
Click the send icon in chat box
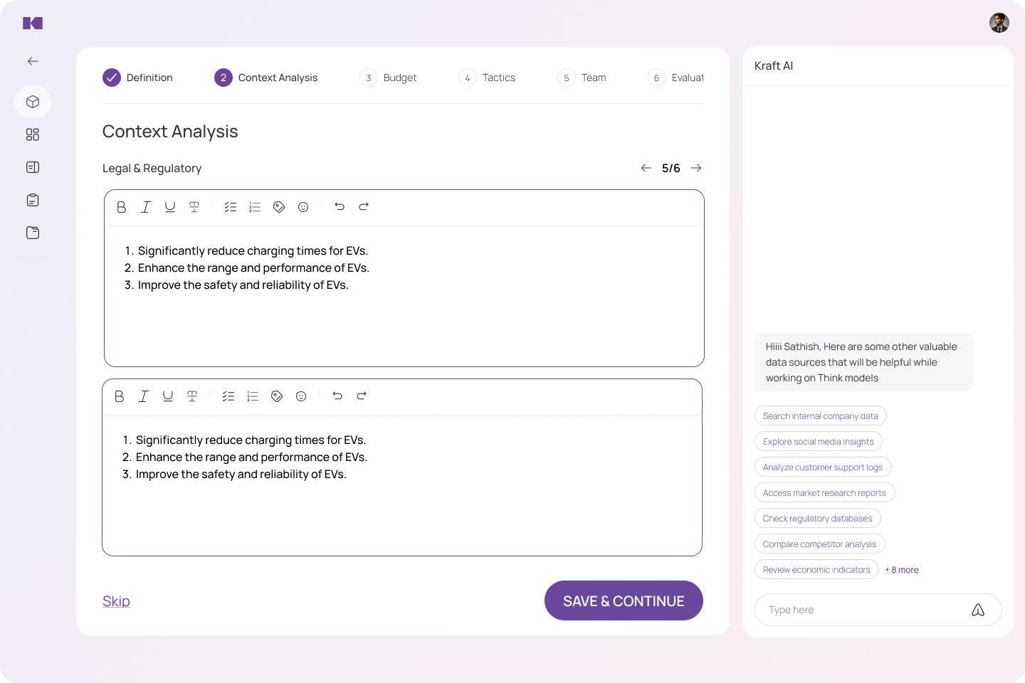coord(978,610)
